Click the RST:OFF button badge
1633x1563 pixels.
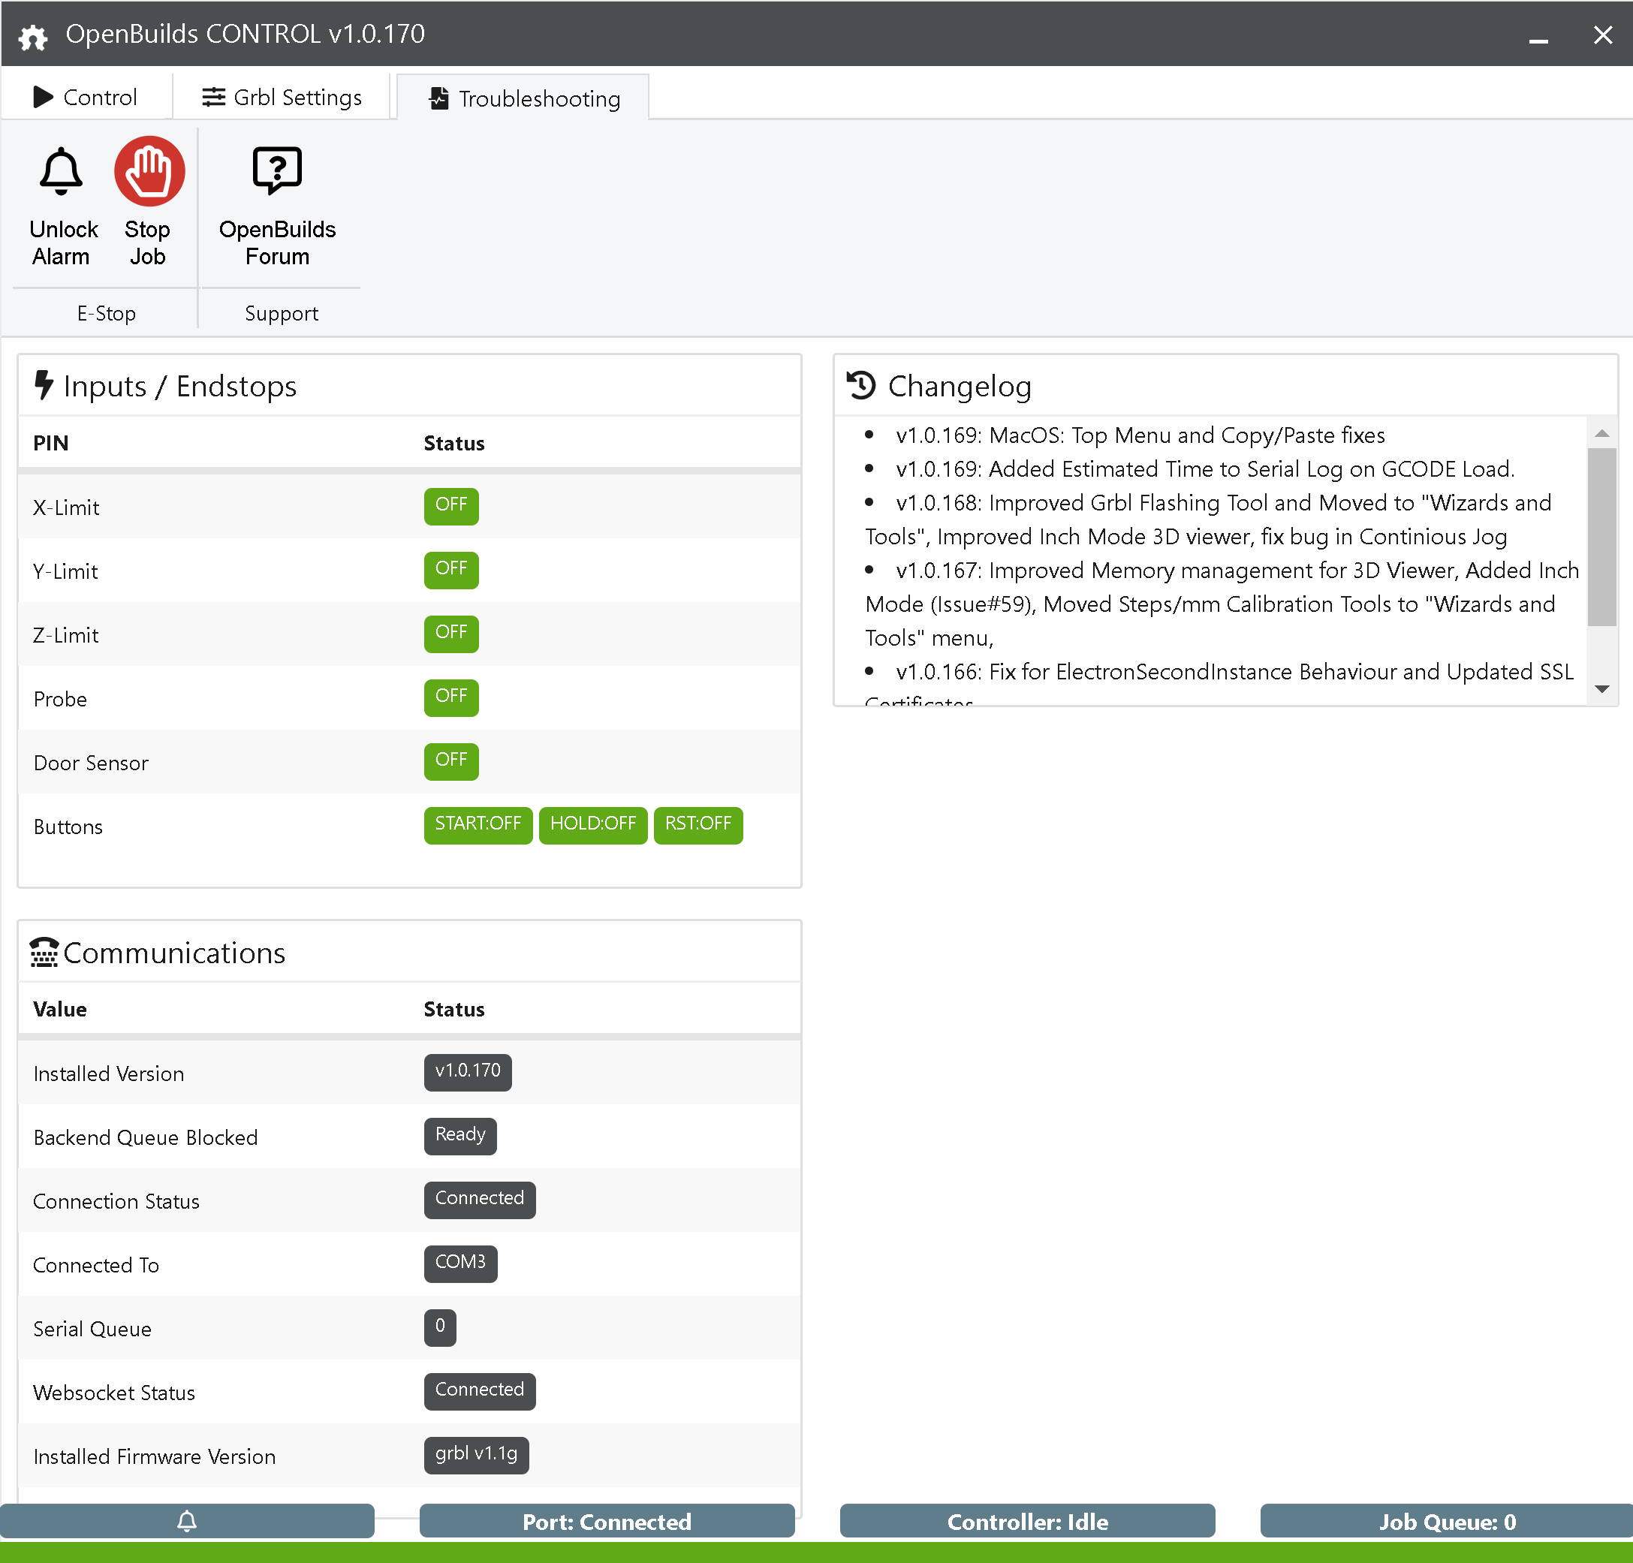(x=698, y=826)
